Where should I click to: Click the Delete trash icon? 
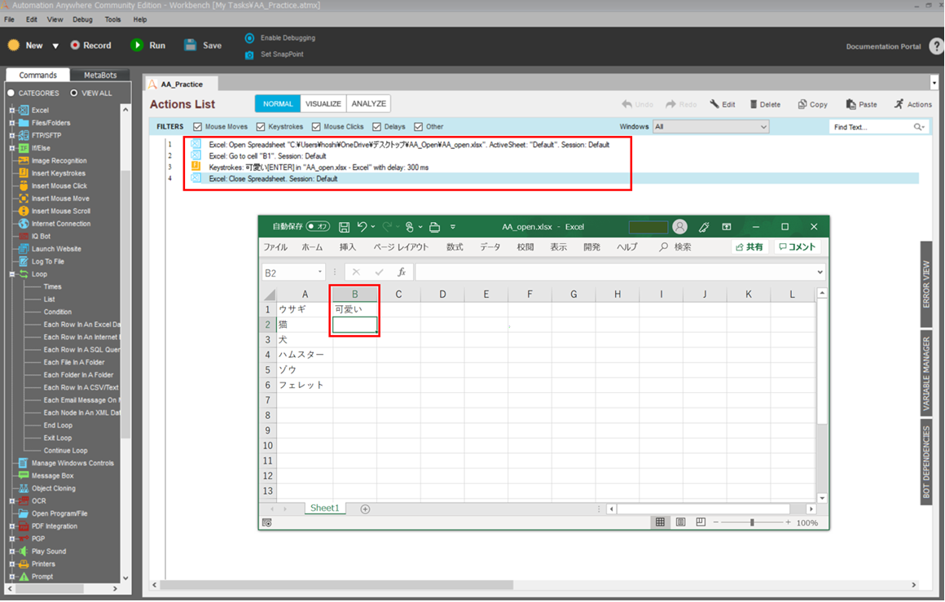click(754, 104)
